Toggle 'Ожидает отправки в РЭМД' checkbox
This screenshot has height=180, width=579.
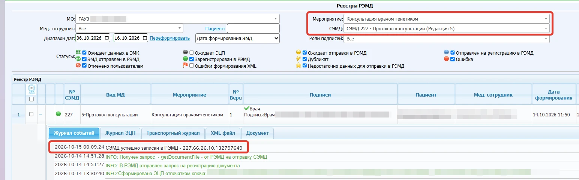tap(305, 53)
